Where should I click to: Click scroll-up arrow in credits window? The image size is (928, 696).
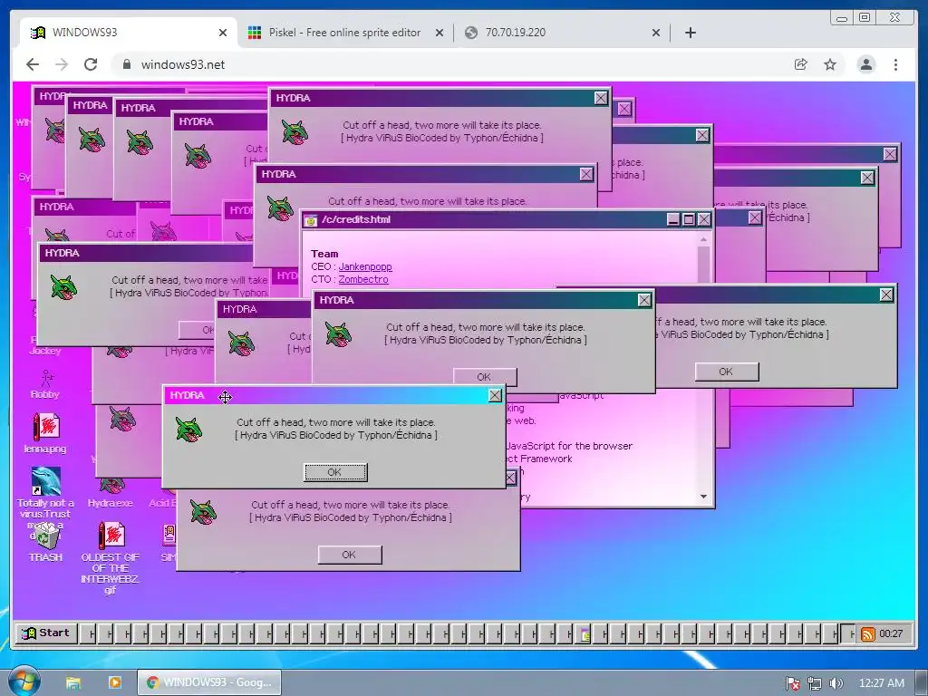point(703,239)
